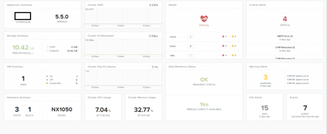Screen dimensions: 327x134
Task: Click red error dot in VMs row
Action: (x=223, y=55)
